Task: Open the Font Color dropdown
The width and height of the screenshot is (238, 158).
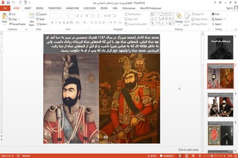Action: click(x=85, y=23)
